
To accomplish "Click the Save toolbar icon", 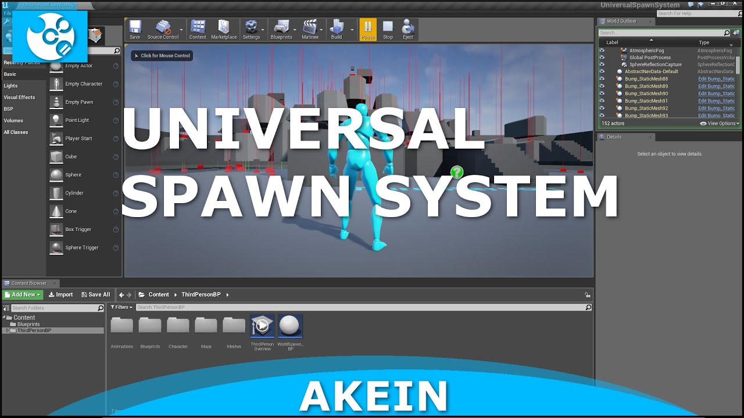I will pos(135,29).
